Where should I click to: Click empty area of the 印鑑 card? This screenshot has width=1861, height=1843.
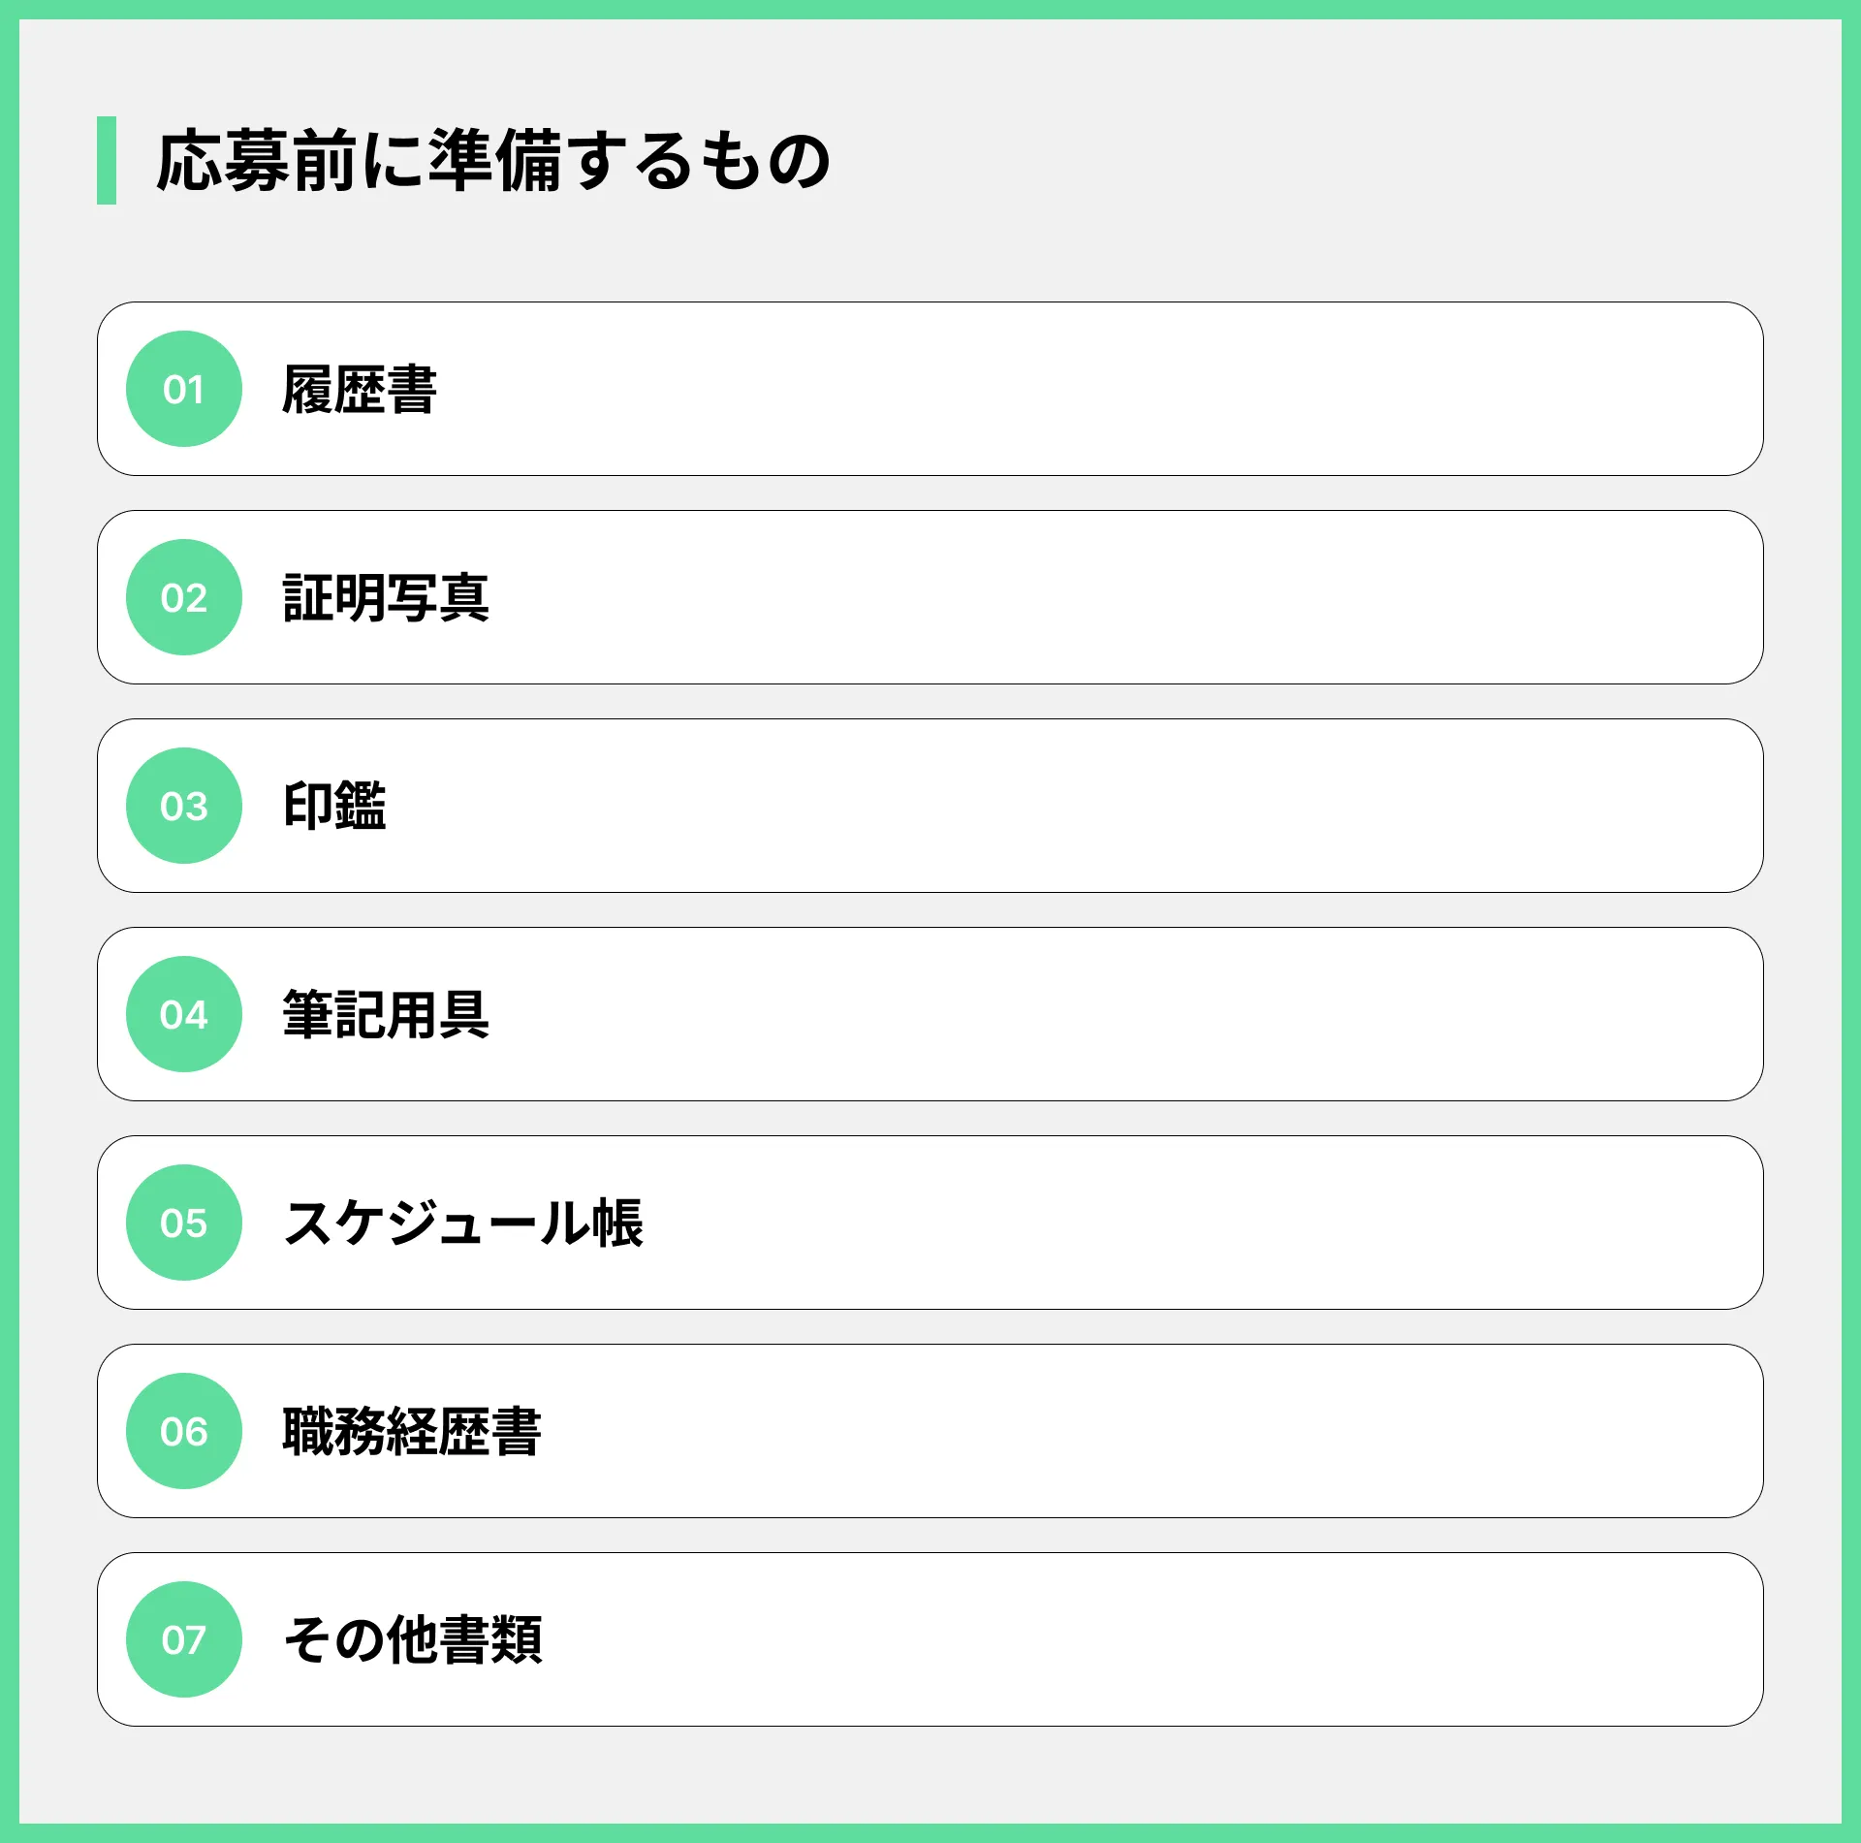[x=1066, y=806]
